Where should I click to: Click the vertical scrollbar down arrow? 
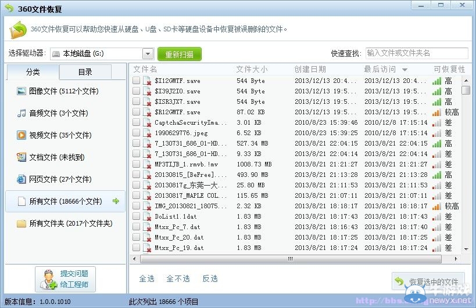pyautogui.click(x=466, y=249)
